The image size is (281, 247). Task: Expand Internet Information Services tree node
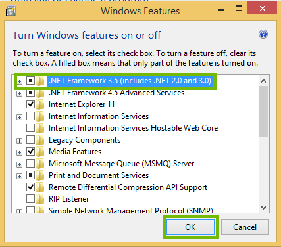tap(20, 118)
